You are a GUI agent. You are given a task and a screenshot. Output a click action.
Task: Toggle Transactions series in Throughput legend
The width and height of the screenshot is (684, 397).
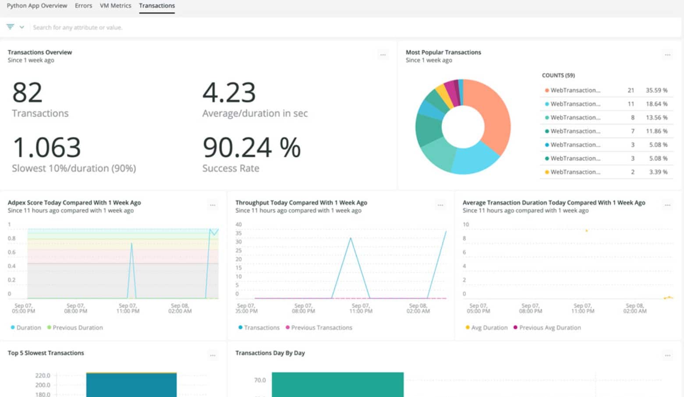coord(259,327)
